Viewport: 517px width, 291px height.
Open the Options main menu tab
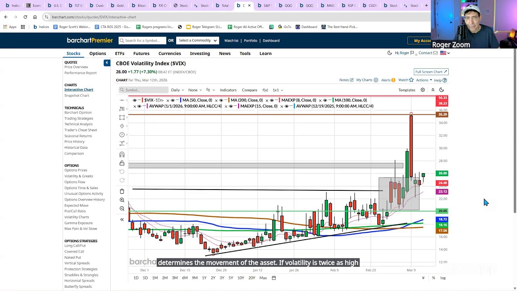coord(98,53)
